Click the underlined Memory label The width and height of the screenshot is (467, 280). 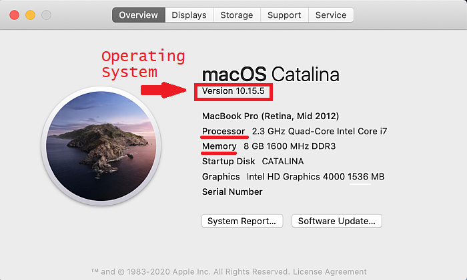coord(219,146)
